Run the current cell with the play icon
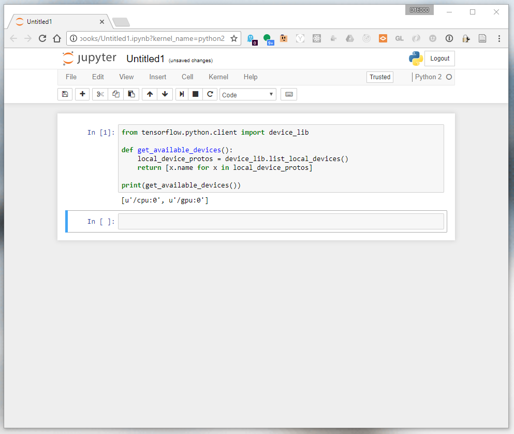The height and width of the screenshot is (434, 514). pos(182,94)
